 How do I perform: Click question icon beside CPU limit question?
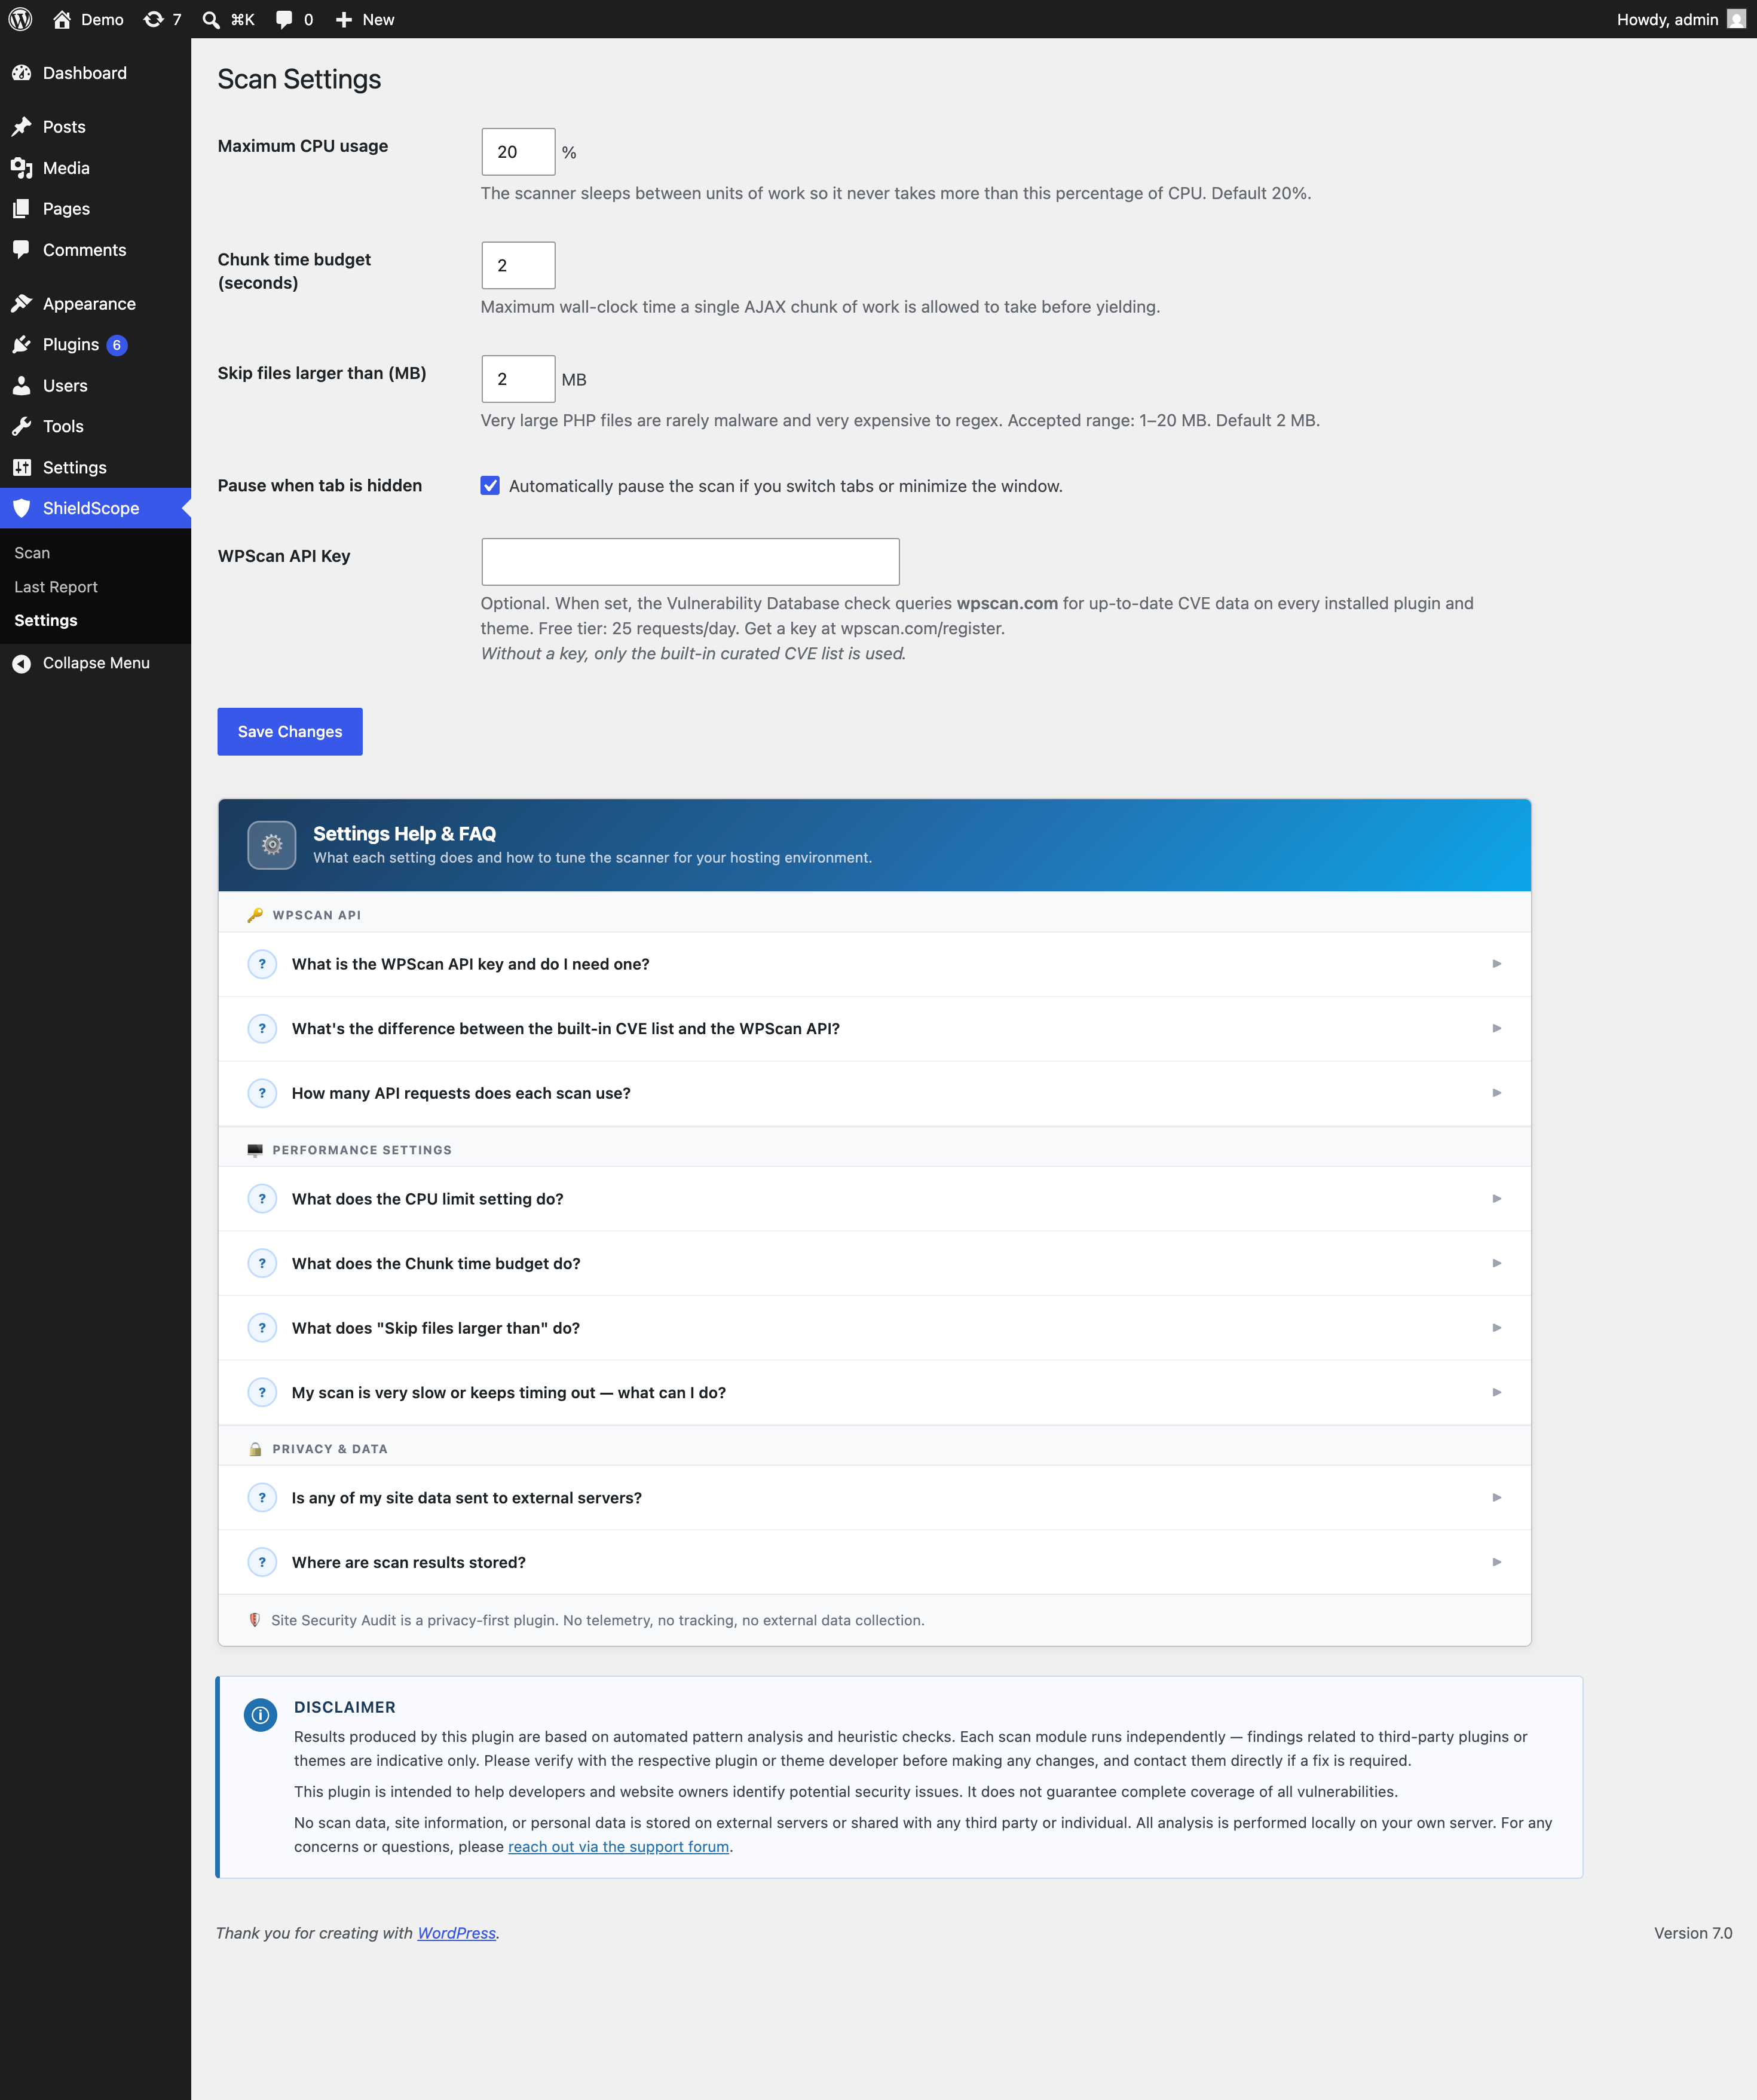click(x=262, y=1199)
